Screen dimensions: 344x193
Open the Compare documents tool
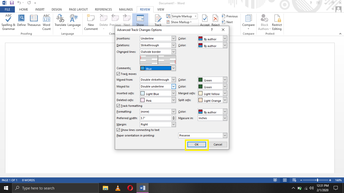pyautogui.click(x=248, y=22)
